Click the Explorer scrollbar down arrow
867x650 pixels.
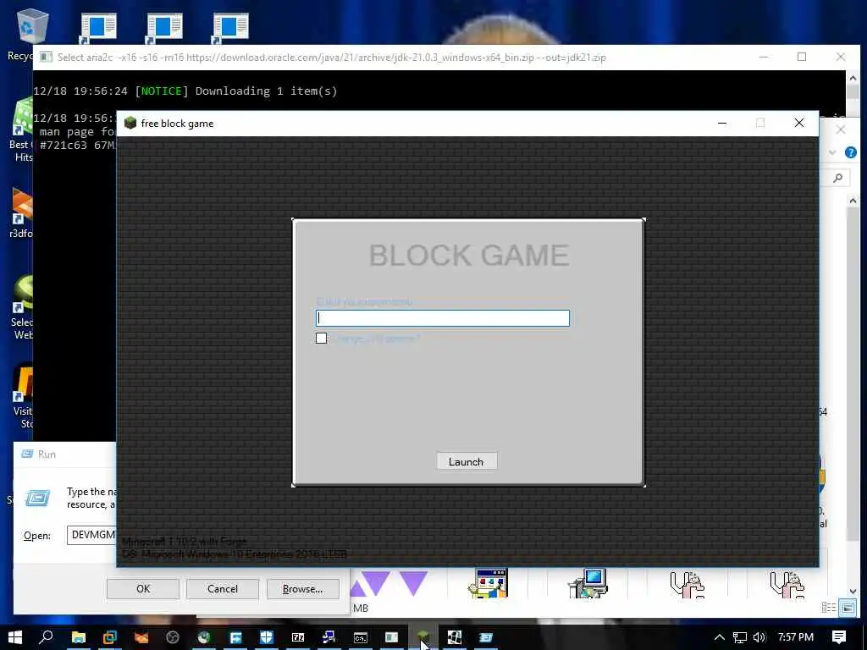[853, 591]
